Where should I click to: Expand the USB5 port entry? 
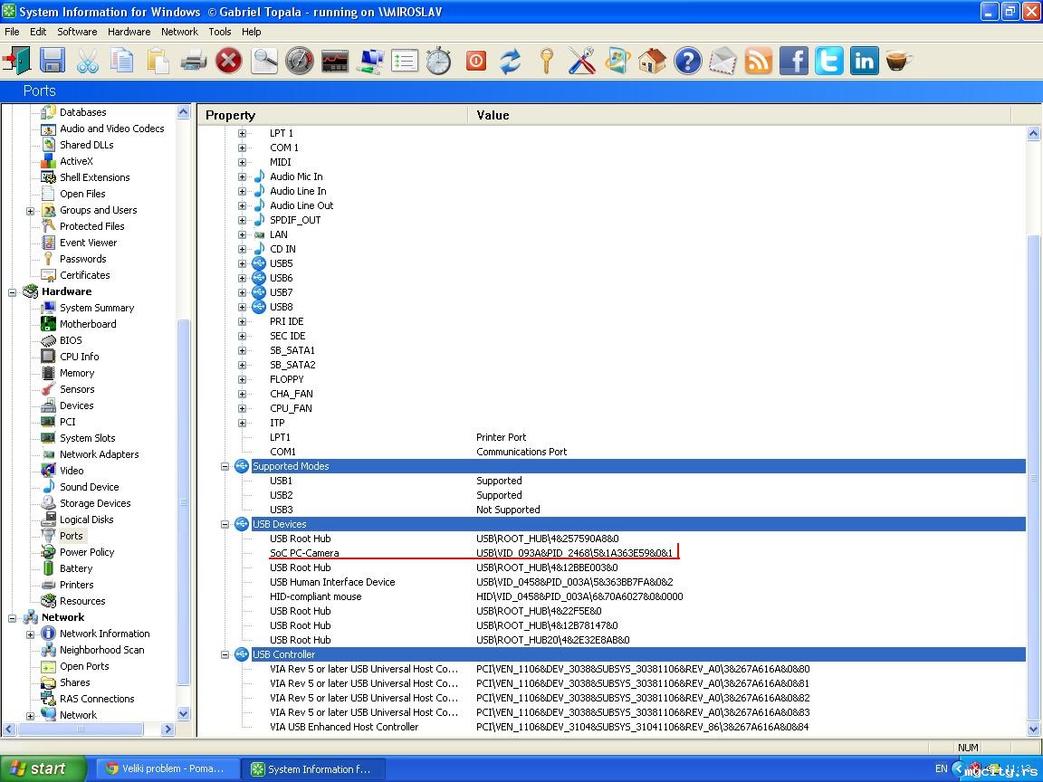click(x=242, y=263)
